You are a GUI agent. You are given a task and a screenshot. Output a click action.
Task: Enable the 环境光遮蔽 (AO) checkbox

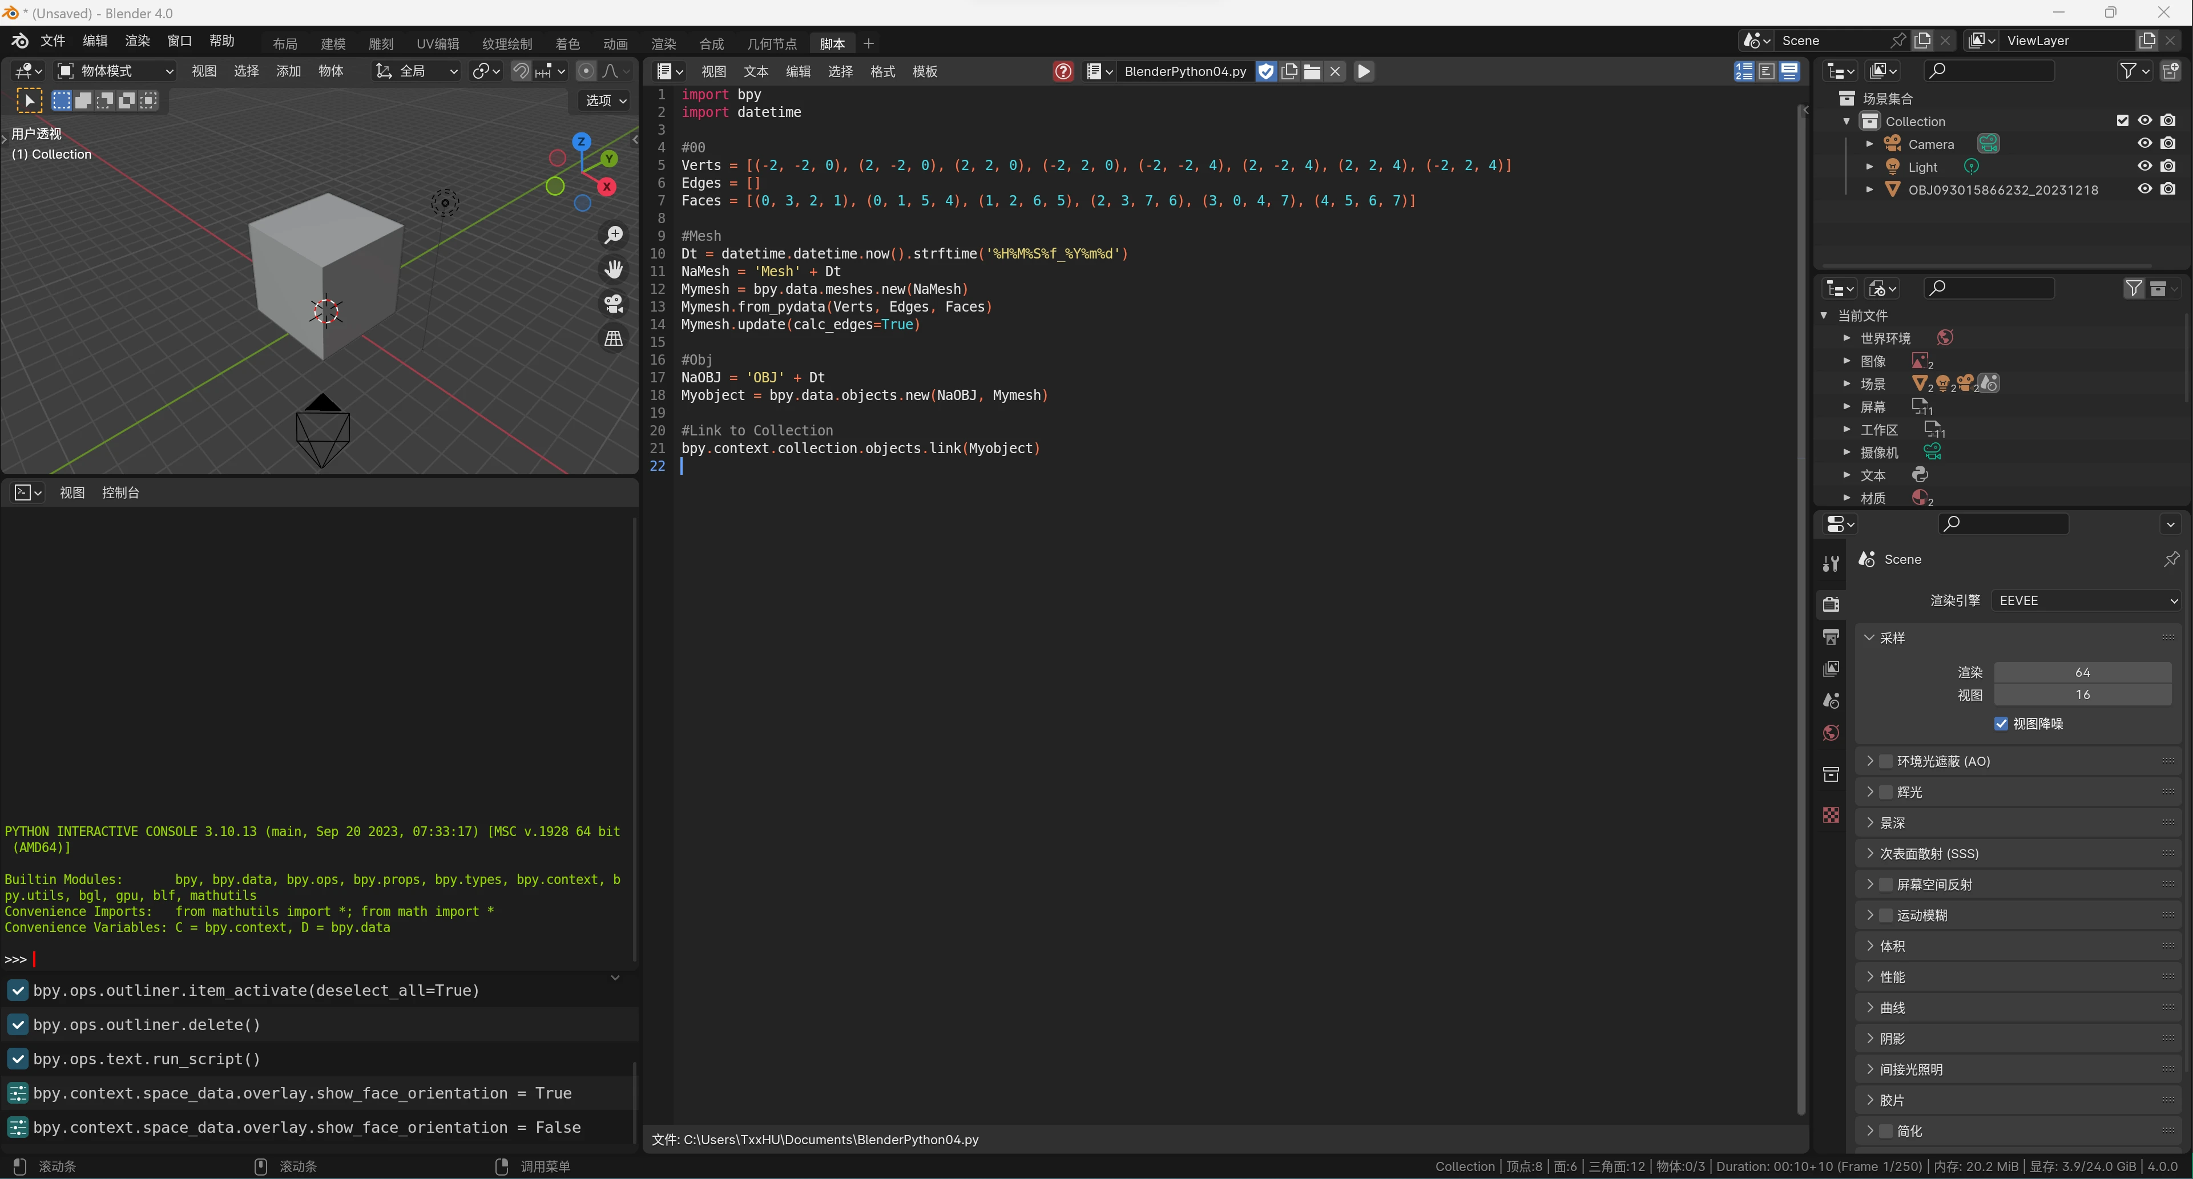pyautogui.click(x=1886, y=761)
